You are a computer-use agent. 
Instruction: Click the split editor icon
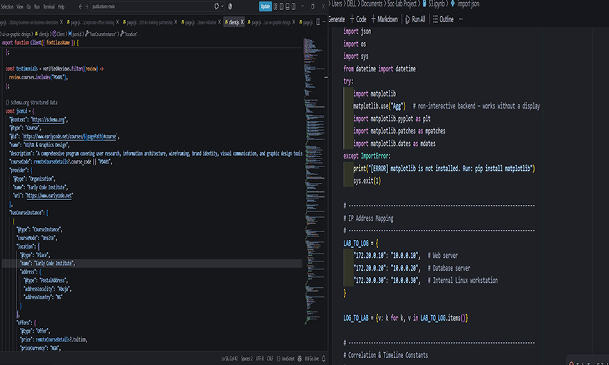(x=318, y=21)
